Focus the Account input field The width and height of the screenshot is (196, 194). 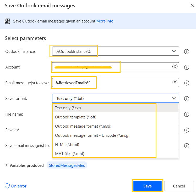click(x=116, y=67)
